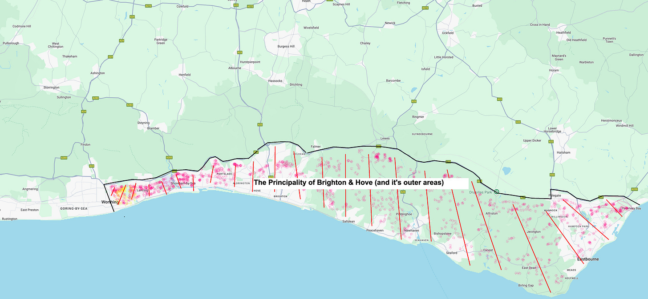Select the Polegate town label

tap(555, 195)
